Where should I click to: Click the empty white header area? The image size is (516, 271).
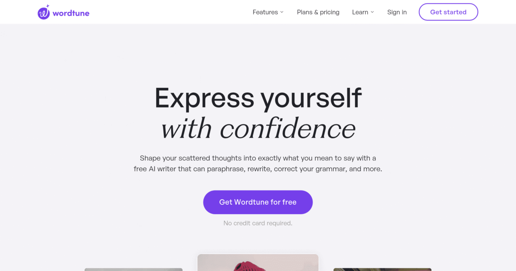pyautogui.click(x=172, y=12)
